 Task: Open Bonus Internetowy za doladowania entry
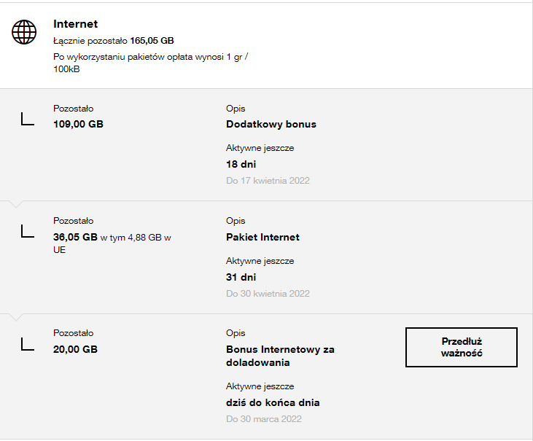[280, 356]
